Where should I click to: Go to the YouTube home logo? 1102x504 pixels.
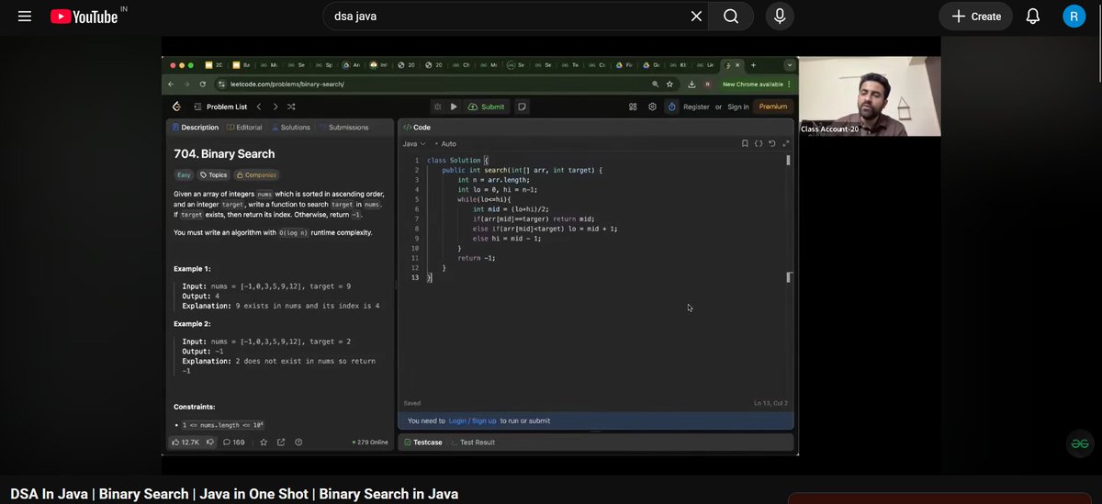click(x=84, y=17)
